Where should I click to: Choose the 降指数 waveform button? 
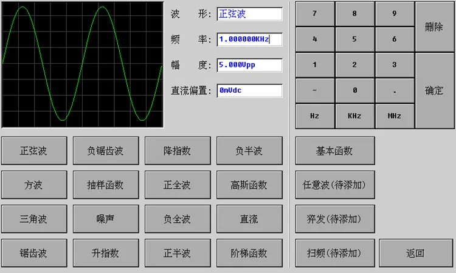point(178,151)
